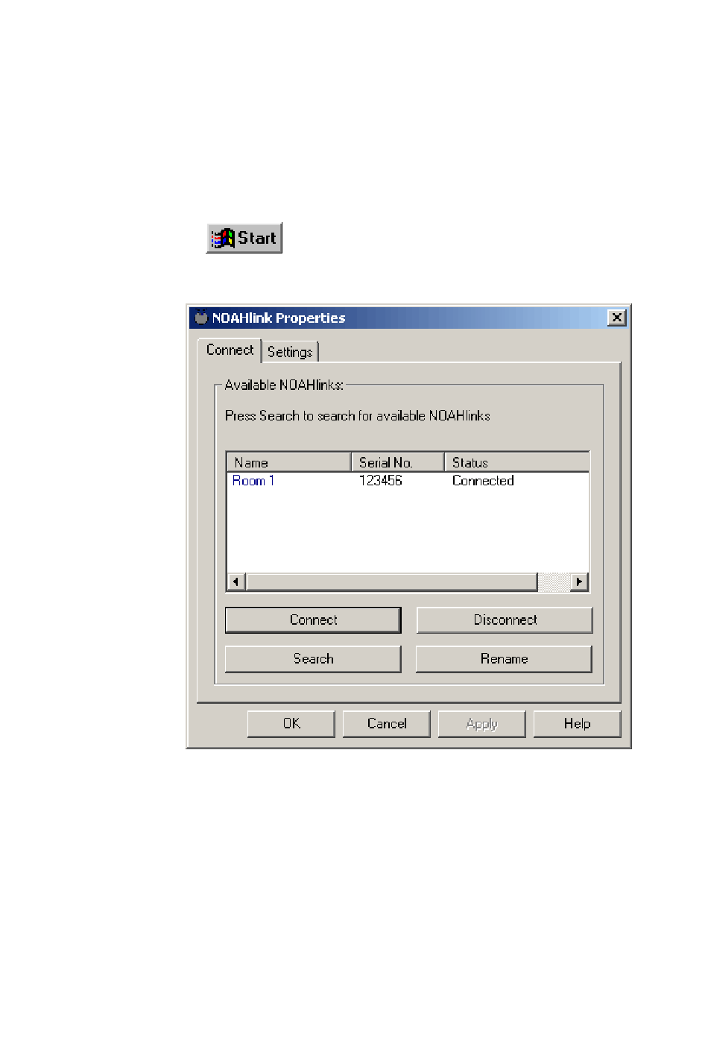The image size is (708, 1037).
Task: Search for available NOAHlinks
Action: coord(313,659)
